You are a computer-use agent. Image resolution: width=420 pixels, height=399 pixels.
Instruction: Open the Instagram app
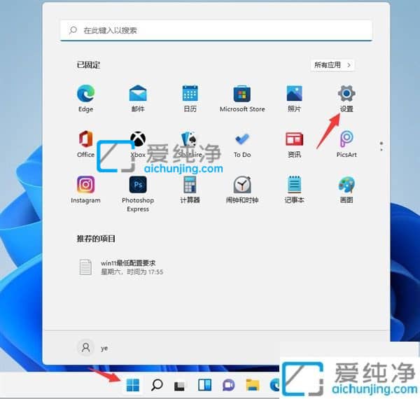[x=85, y=190]
